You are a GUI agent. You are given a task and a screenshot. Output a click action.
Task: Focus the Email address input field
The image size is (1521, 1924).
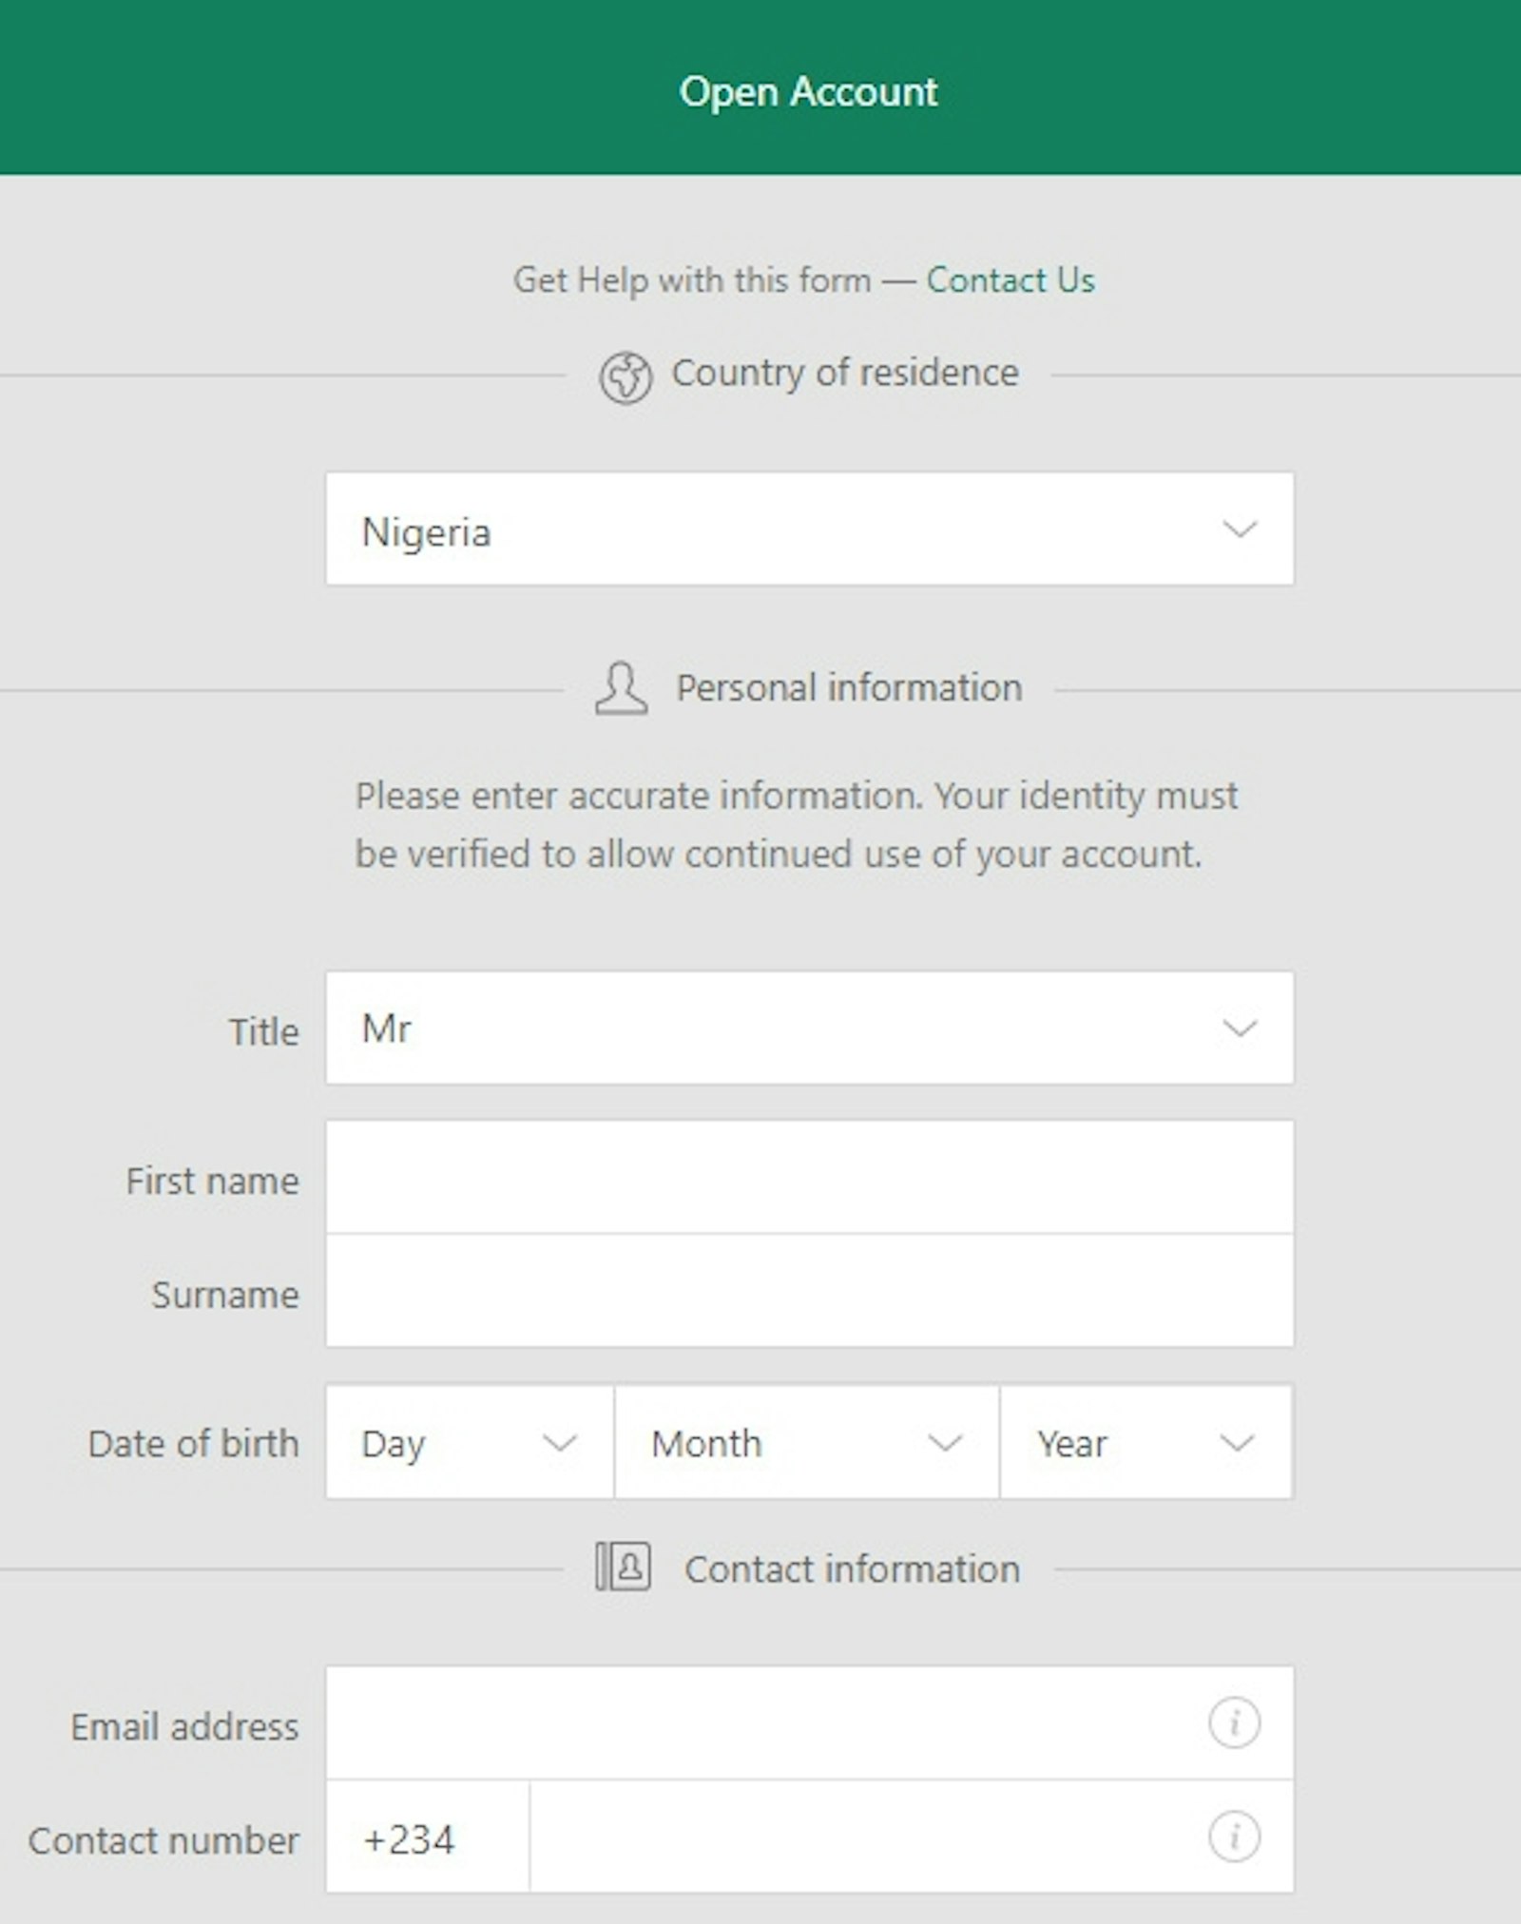click(x=760, y=1722)
